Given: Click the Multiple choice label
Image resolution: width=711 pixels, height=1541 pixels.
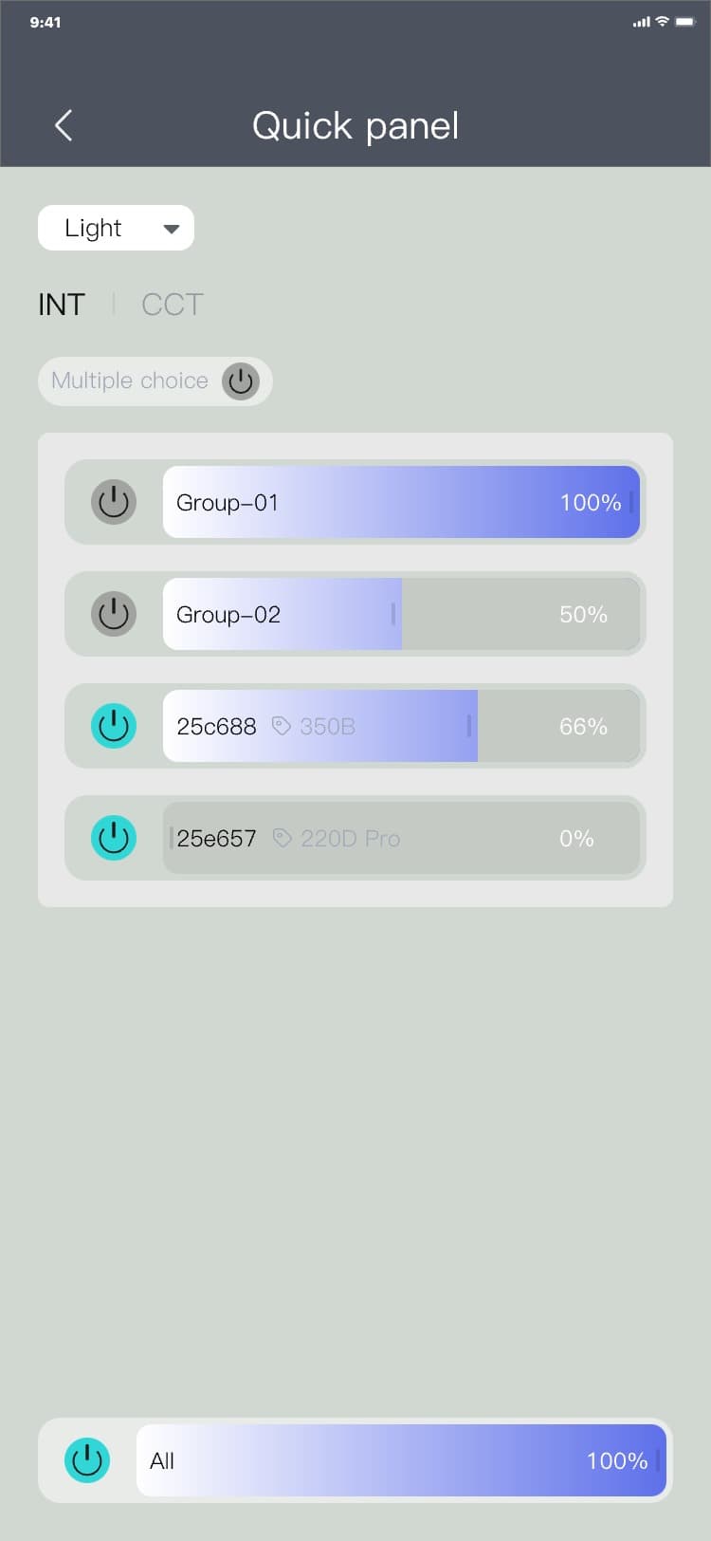Looking at the screenshot, I should tap(130, 381).
